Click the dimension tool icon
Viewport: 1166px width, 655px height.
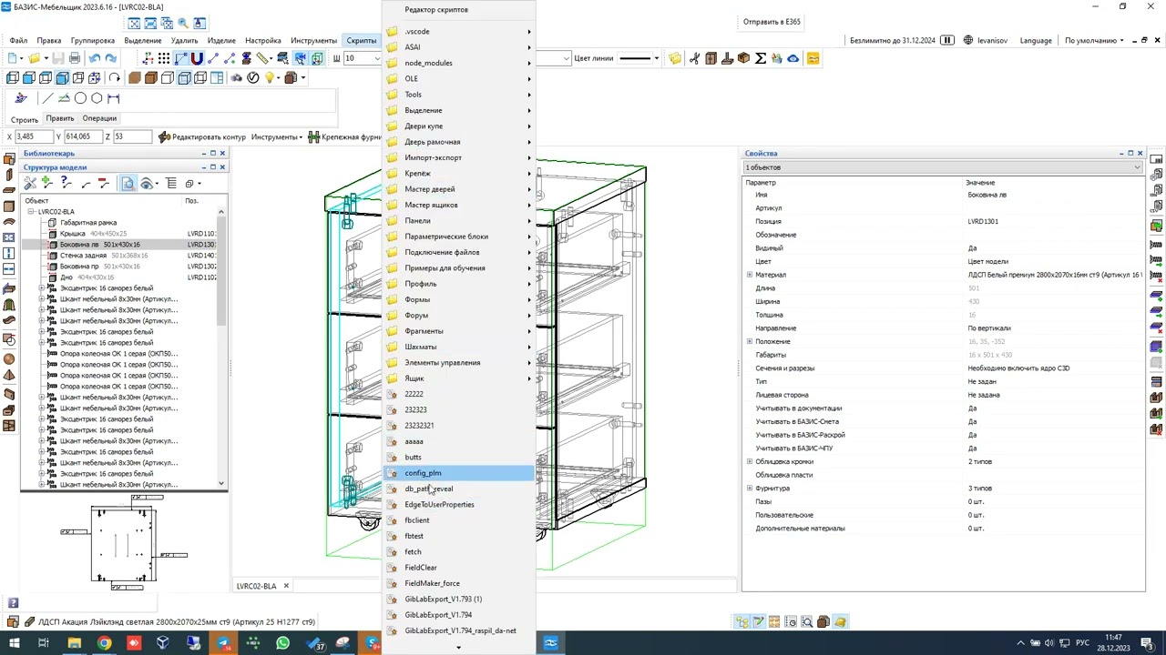tap(113, 98)
